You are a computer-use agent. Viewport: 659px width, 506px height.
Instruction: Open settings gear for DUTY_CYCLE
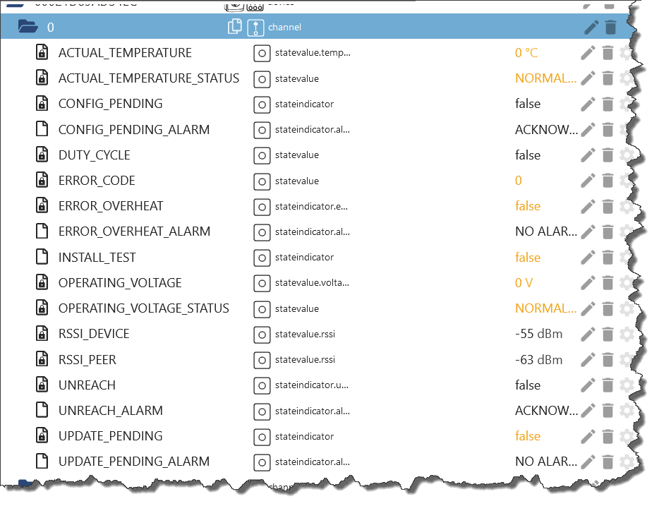(626, 155)
